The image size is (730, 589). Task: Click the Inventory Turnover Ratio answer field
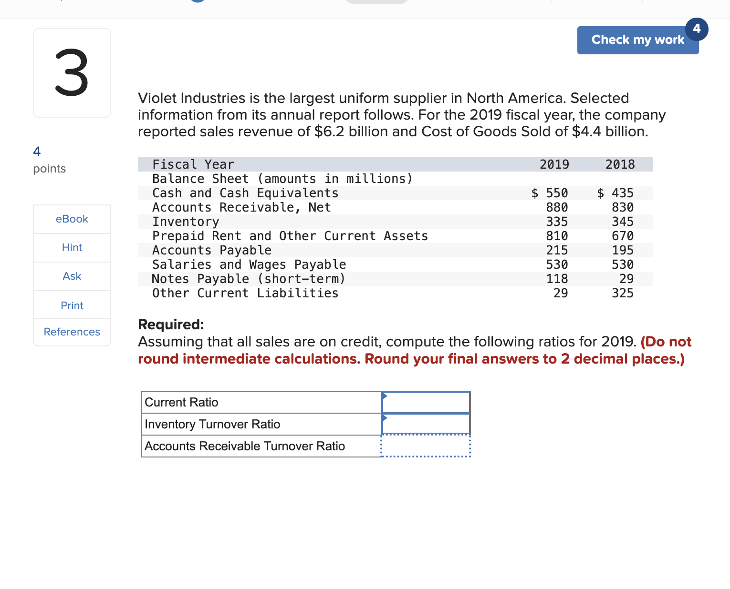(426, 424)
